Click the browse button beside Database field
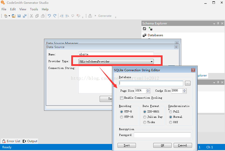Screen dimensions: 225x151 188,83
